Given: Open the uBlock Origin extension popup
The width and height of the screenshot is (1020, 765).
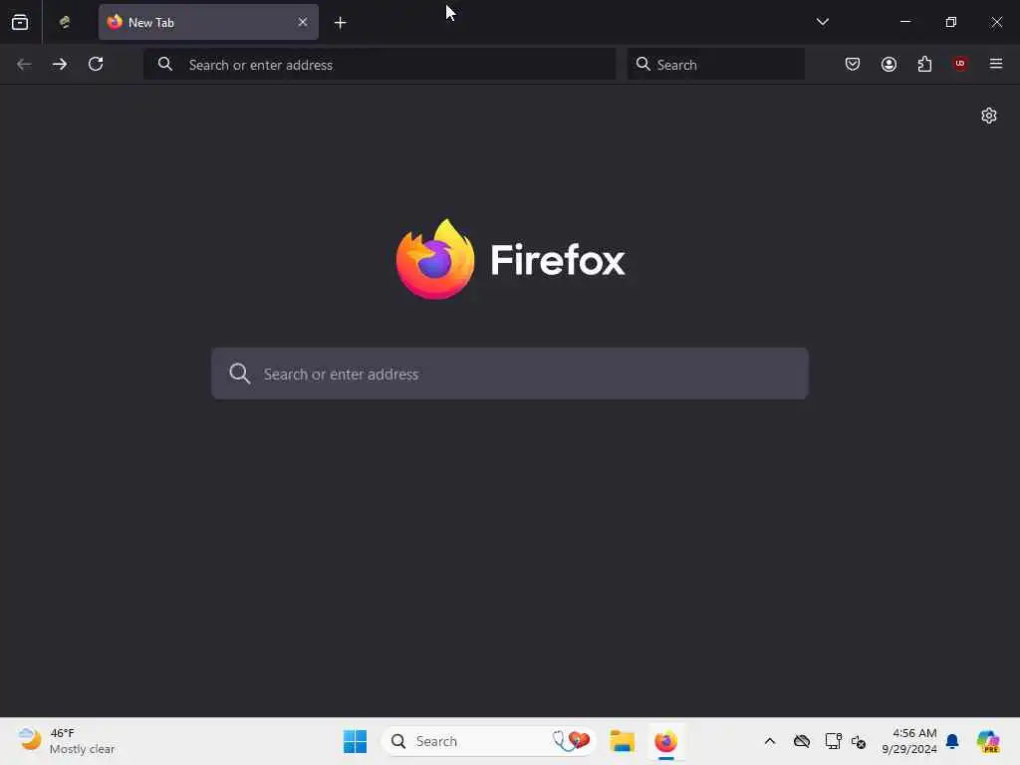Looking at the screenshot, I should coord(960,64).
